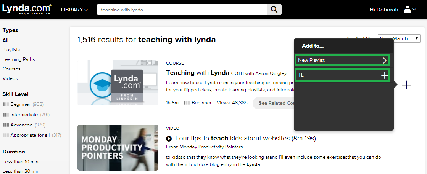Click the See Related Courses button
The width and height of the screenshot is (427, 174).
274,103
